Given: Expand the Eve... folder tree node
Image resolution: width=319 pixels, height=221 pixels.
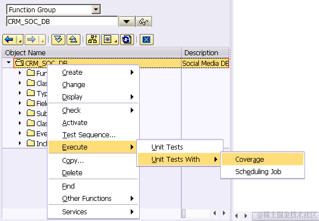Looking at the screenshot, I should [x=20, y=133].
